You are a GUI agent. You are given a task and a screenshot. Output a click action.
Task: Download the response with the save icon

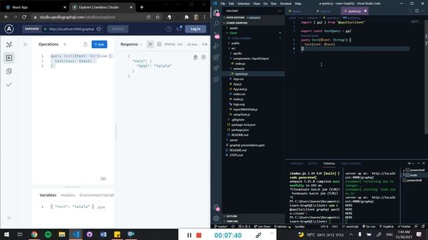203,57
